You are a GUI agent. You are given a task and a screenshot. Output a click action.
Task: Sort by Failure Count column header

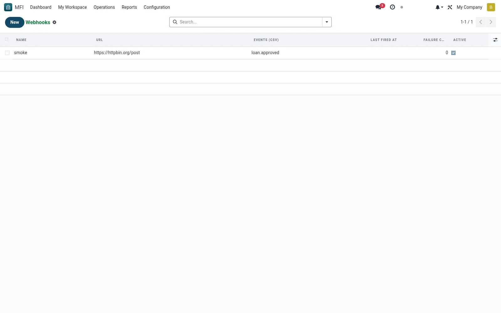434,40
